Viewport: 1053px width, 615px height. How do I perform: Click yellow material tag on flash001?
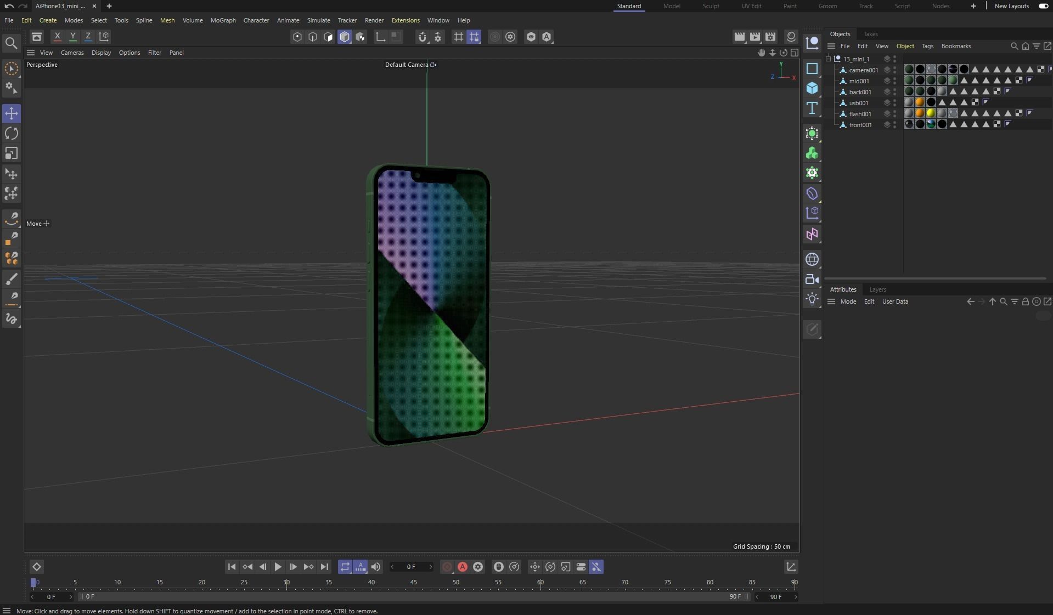931,113
